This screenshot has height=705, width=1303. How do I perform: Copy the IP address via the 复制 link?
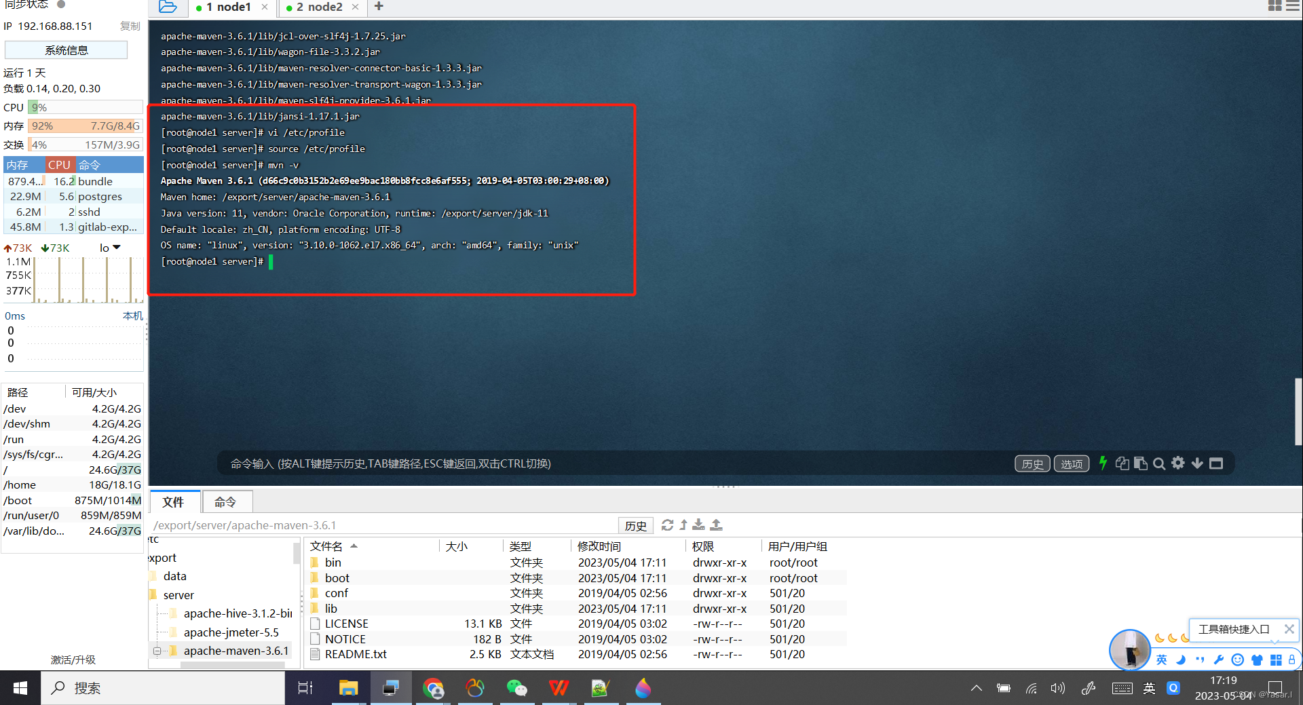(x=130, y=26)
